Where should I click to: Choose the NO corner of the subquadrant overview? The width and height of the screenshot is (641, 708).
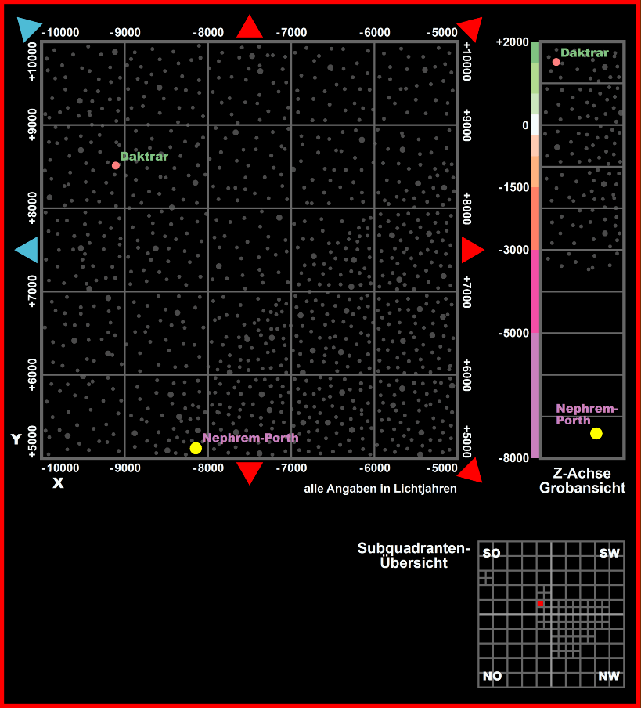coord(492,676)
